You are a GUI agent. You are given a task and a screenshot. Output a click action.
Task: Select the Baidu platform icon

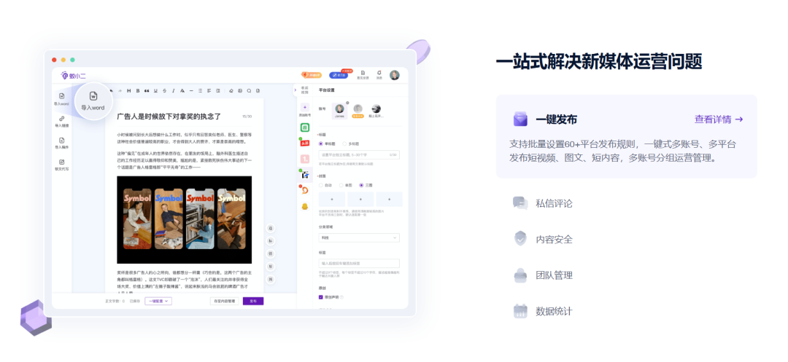pyautogui.click(x=305, y=174)
